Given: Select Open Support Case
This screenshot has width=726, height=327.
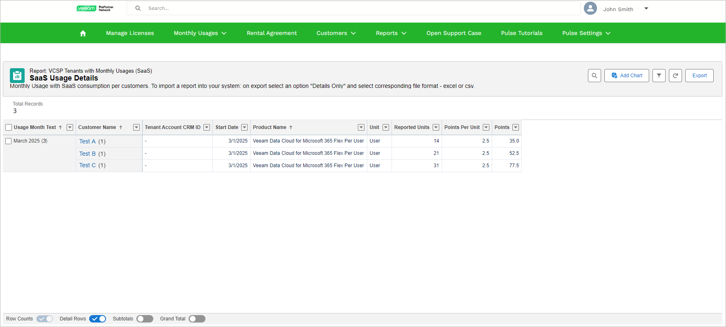Looking at the screenshot, I should [x=454, y=33].
